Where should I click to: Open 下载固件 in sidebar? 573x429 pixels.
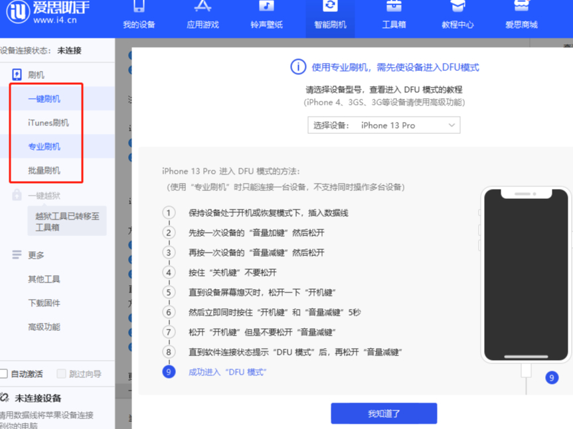(44, 303)
